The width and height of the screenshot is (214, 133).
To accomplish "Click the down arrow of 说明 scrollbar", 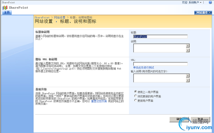I will (x=188, y=50).
